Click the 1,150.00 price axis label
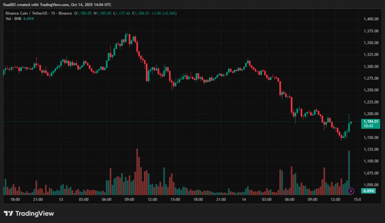 tap(370, 138)
